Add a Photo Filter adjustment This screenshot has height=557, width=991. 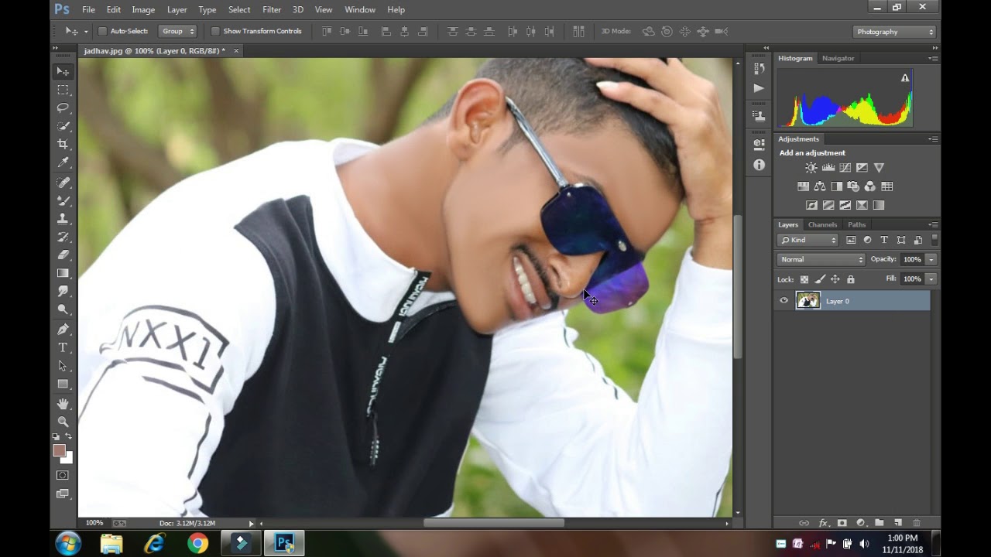tap(853, 186)
